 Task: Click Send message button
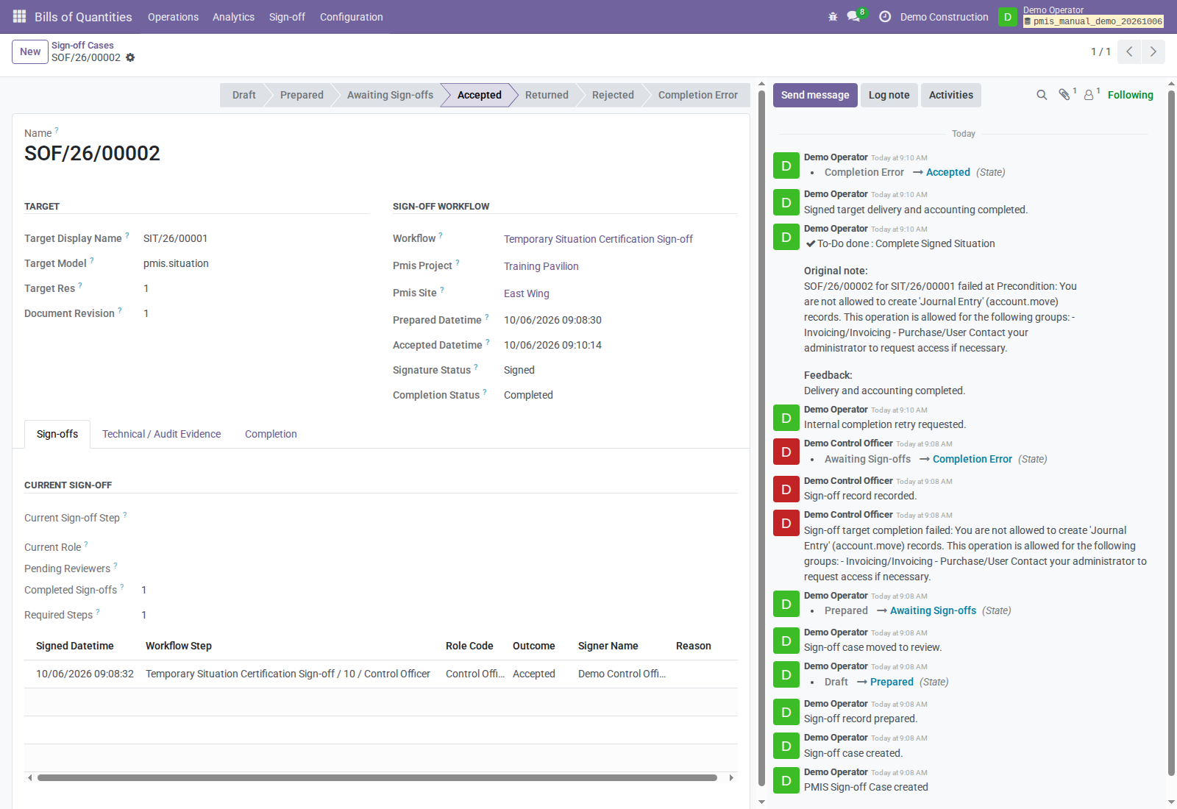815,95
